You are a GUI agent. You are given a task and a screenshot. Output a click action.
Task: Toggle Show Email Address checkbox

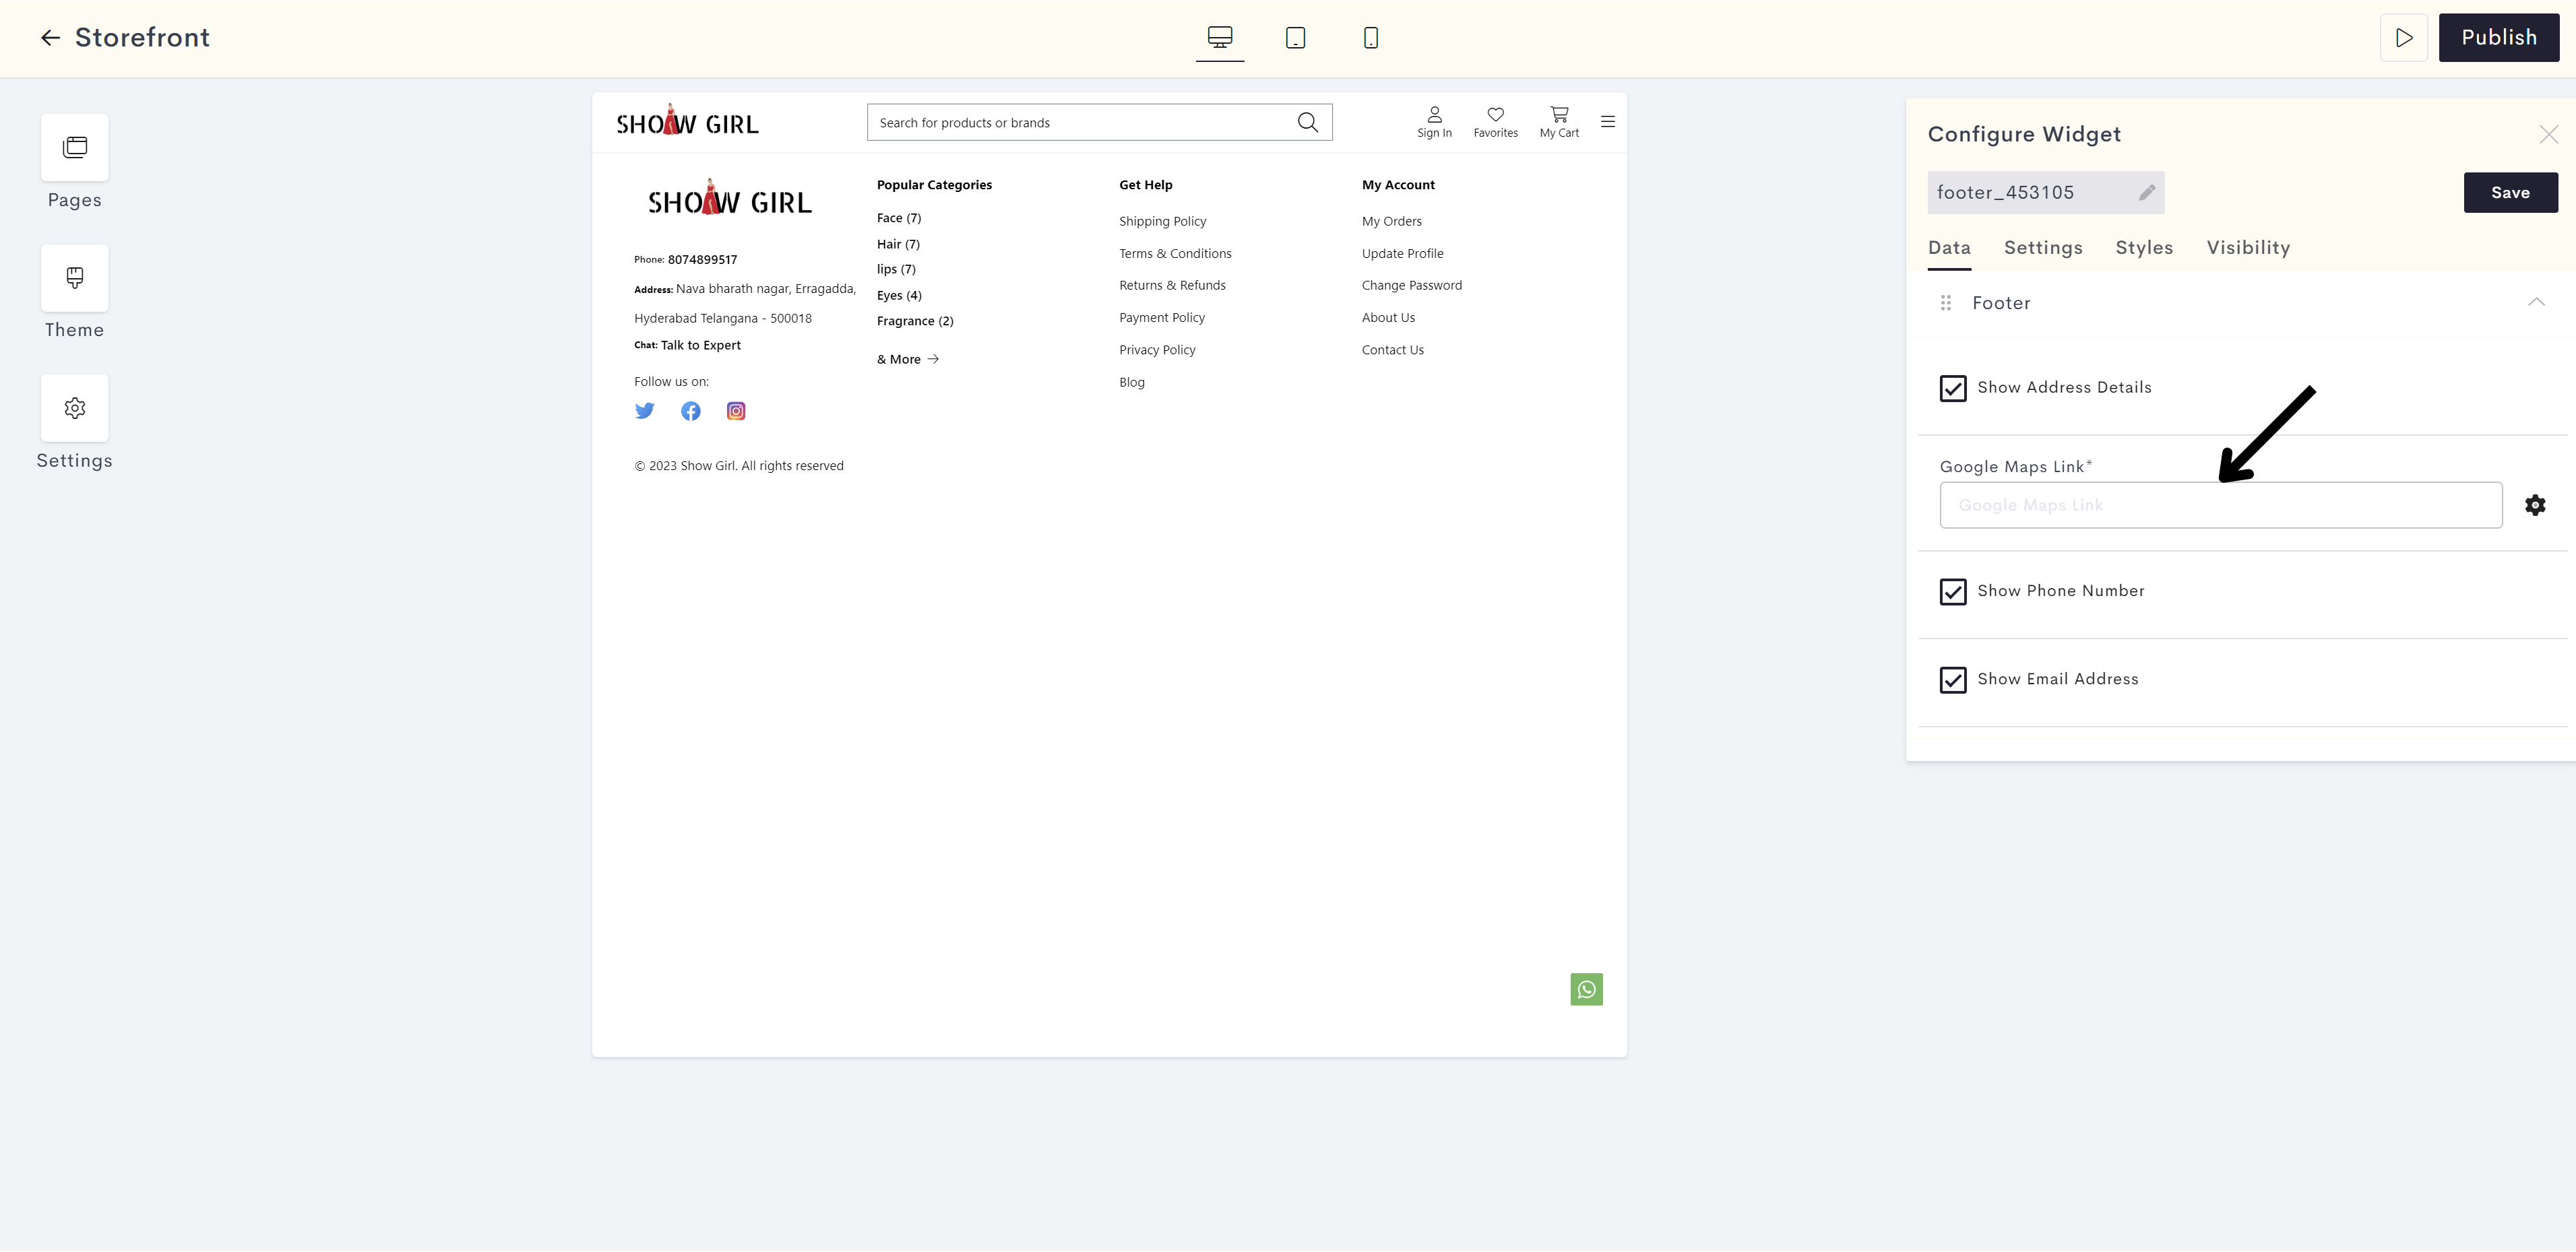1953,680
